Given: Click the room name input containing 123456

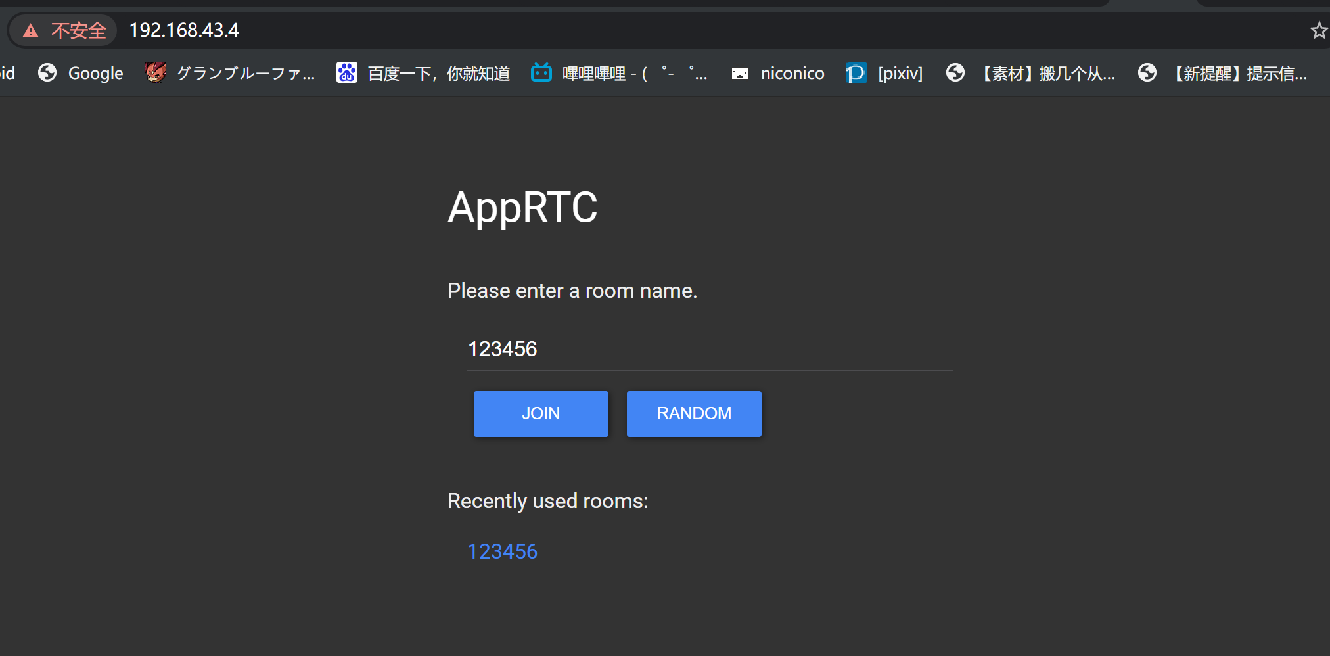Looking at the screenshot, I should (x=710, y=349).
